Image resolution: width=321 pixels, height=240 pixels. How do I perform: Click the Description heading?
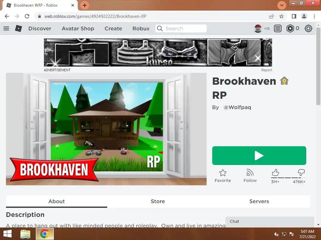[x=25, y=215]
